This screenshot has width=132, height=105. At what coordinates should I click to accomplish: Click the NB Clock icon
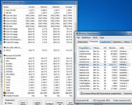(4, 26)
